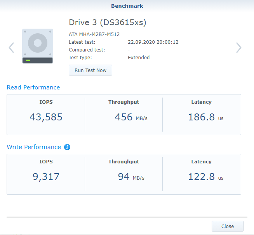
Task: Open the Write Performance info icon
Action: pyautogui.click(x=67, y=147)
